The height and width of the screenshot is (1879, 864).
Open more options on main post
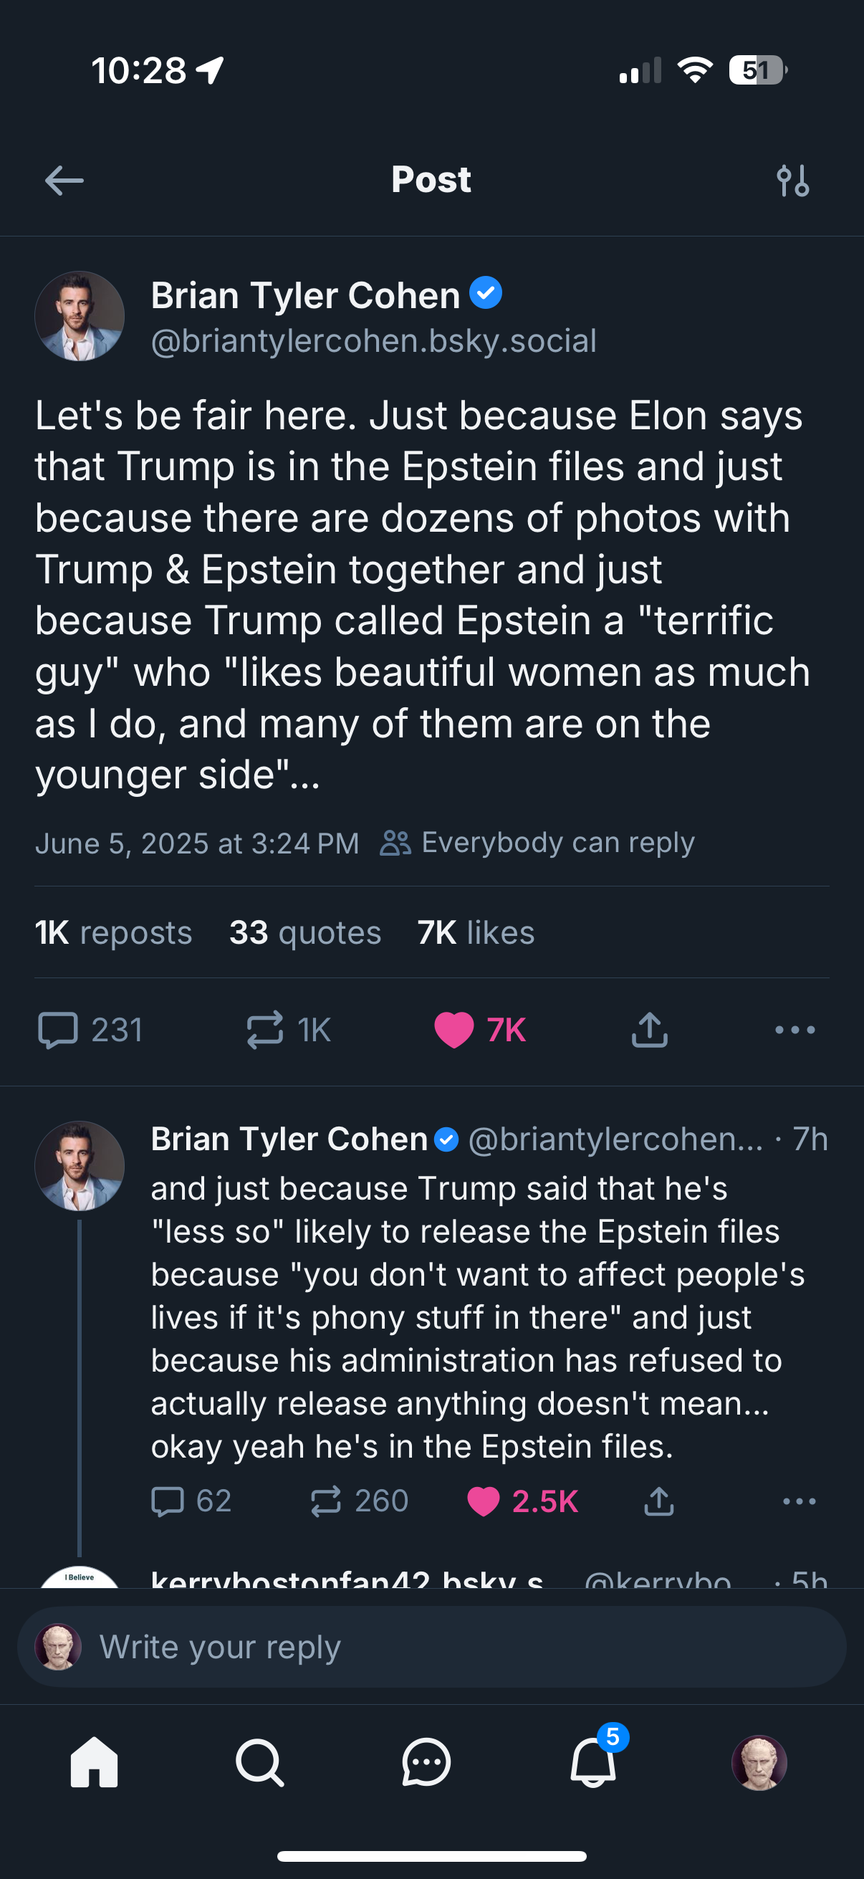pyautogui.click(x=795, y=1030)
